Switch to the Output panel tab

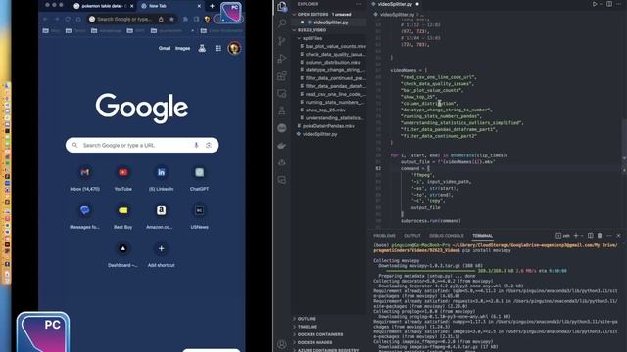[x=411, y=236]
